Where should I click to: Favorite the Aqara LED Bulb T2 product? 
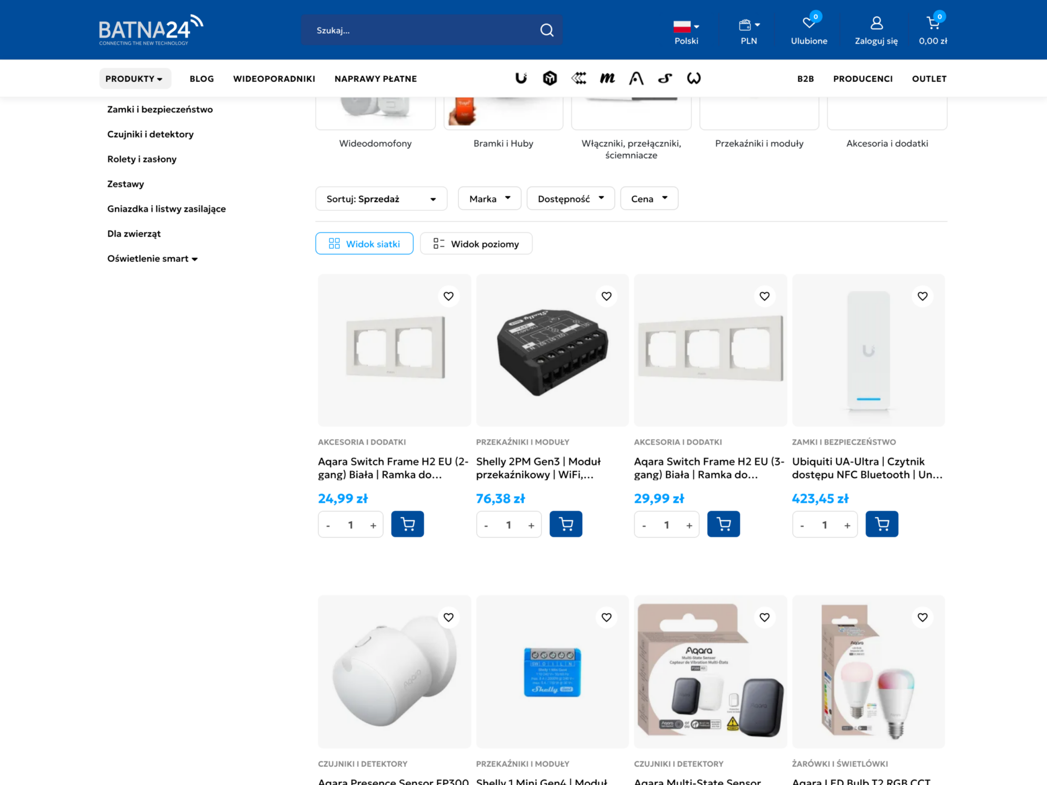coord(922,617)
